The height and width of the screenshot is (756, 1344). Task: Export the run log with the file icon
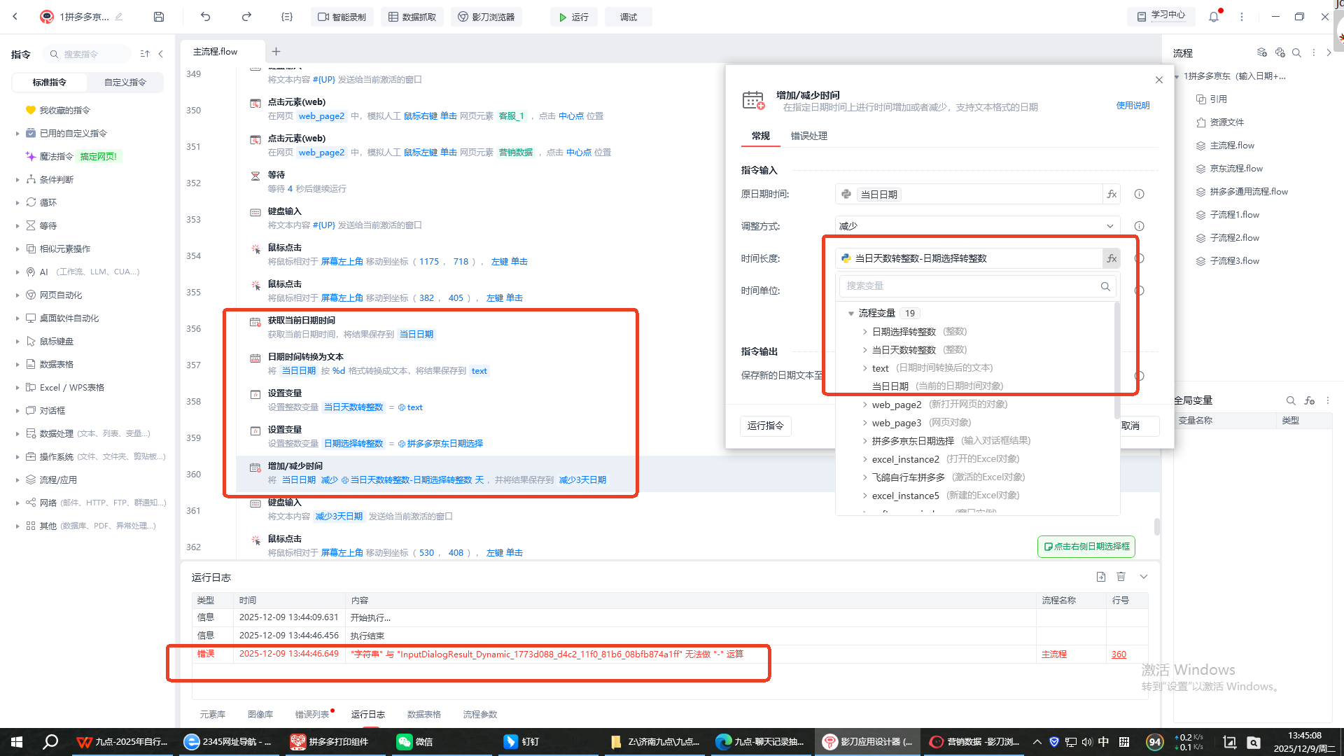tap(1101, 577)
